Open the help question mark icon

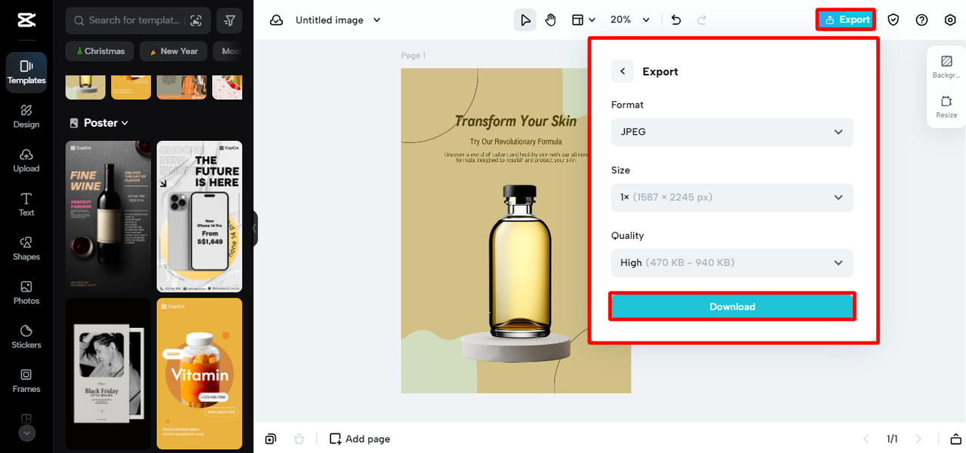pos(921,20)
